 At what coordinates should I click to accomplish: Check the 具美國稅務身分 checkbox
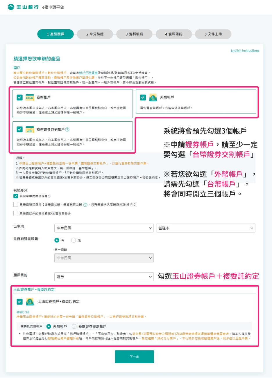[16, 205]
